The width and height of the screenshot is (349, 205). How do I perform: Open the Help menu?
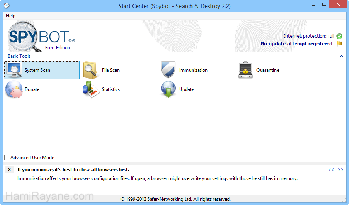click(10, 16)
